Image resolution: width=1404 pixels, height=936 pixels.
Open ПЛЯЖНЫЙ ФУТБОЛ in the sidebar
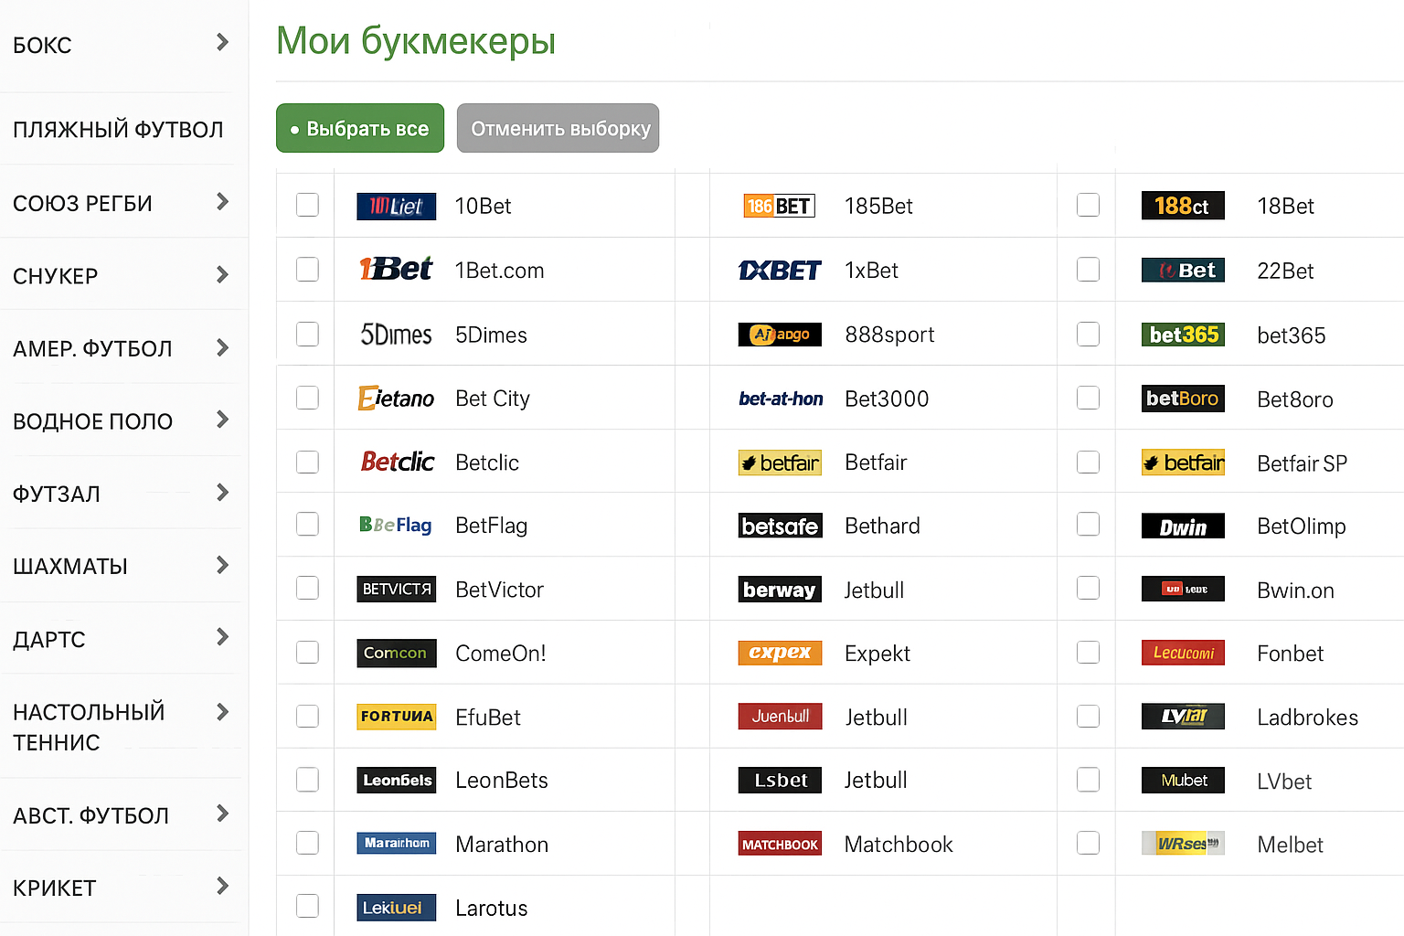coord(118,130)
